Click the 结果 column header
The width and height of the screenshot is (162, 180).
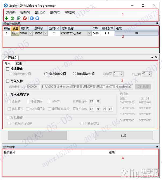tap(112, 152)
